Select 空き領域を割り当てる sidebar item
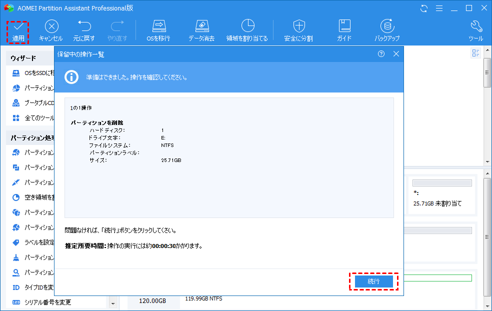The height and width of the screenshot is (311, 492). [x=33, y=197]
